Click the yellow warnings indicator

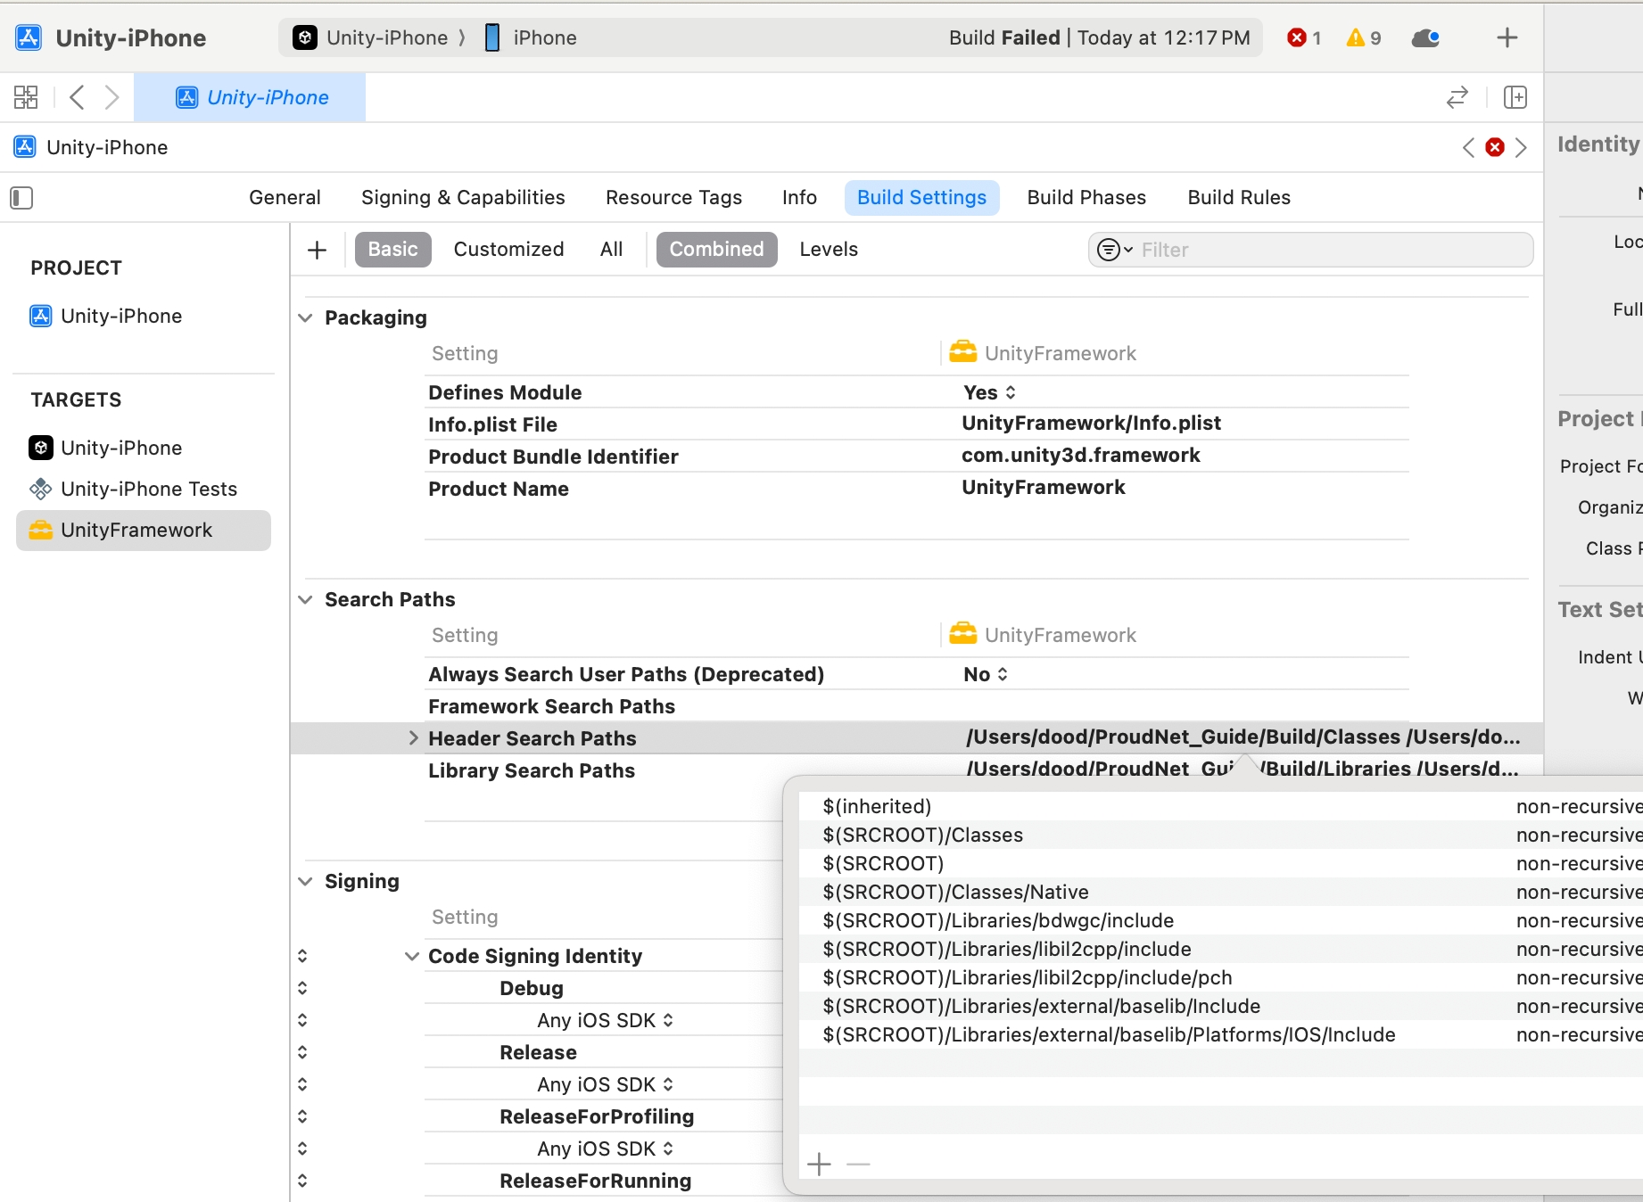[1363, 37]
